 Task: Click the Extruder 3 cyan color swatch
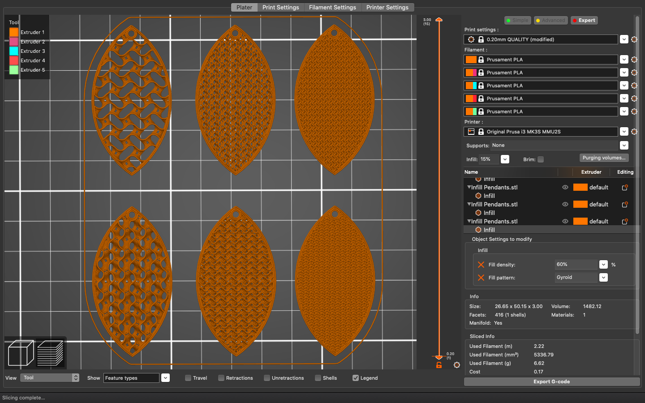[14, 51]
